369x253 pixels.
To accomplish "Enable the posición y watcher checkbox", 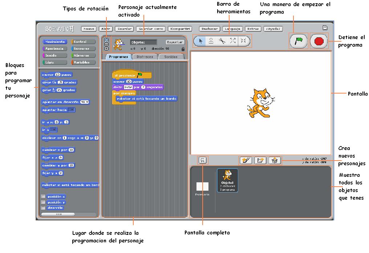I will [x=43, y=202].
